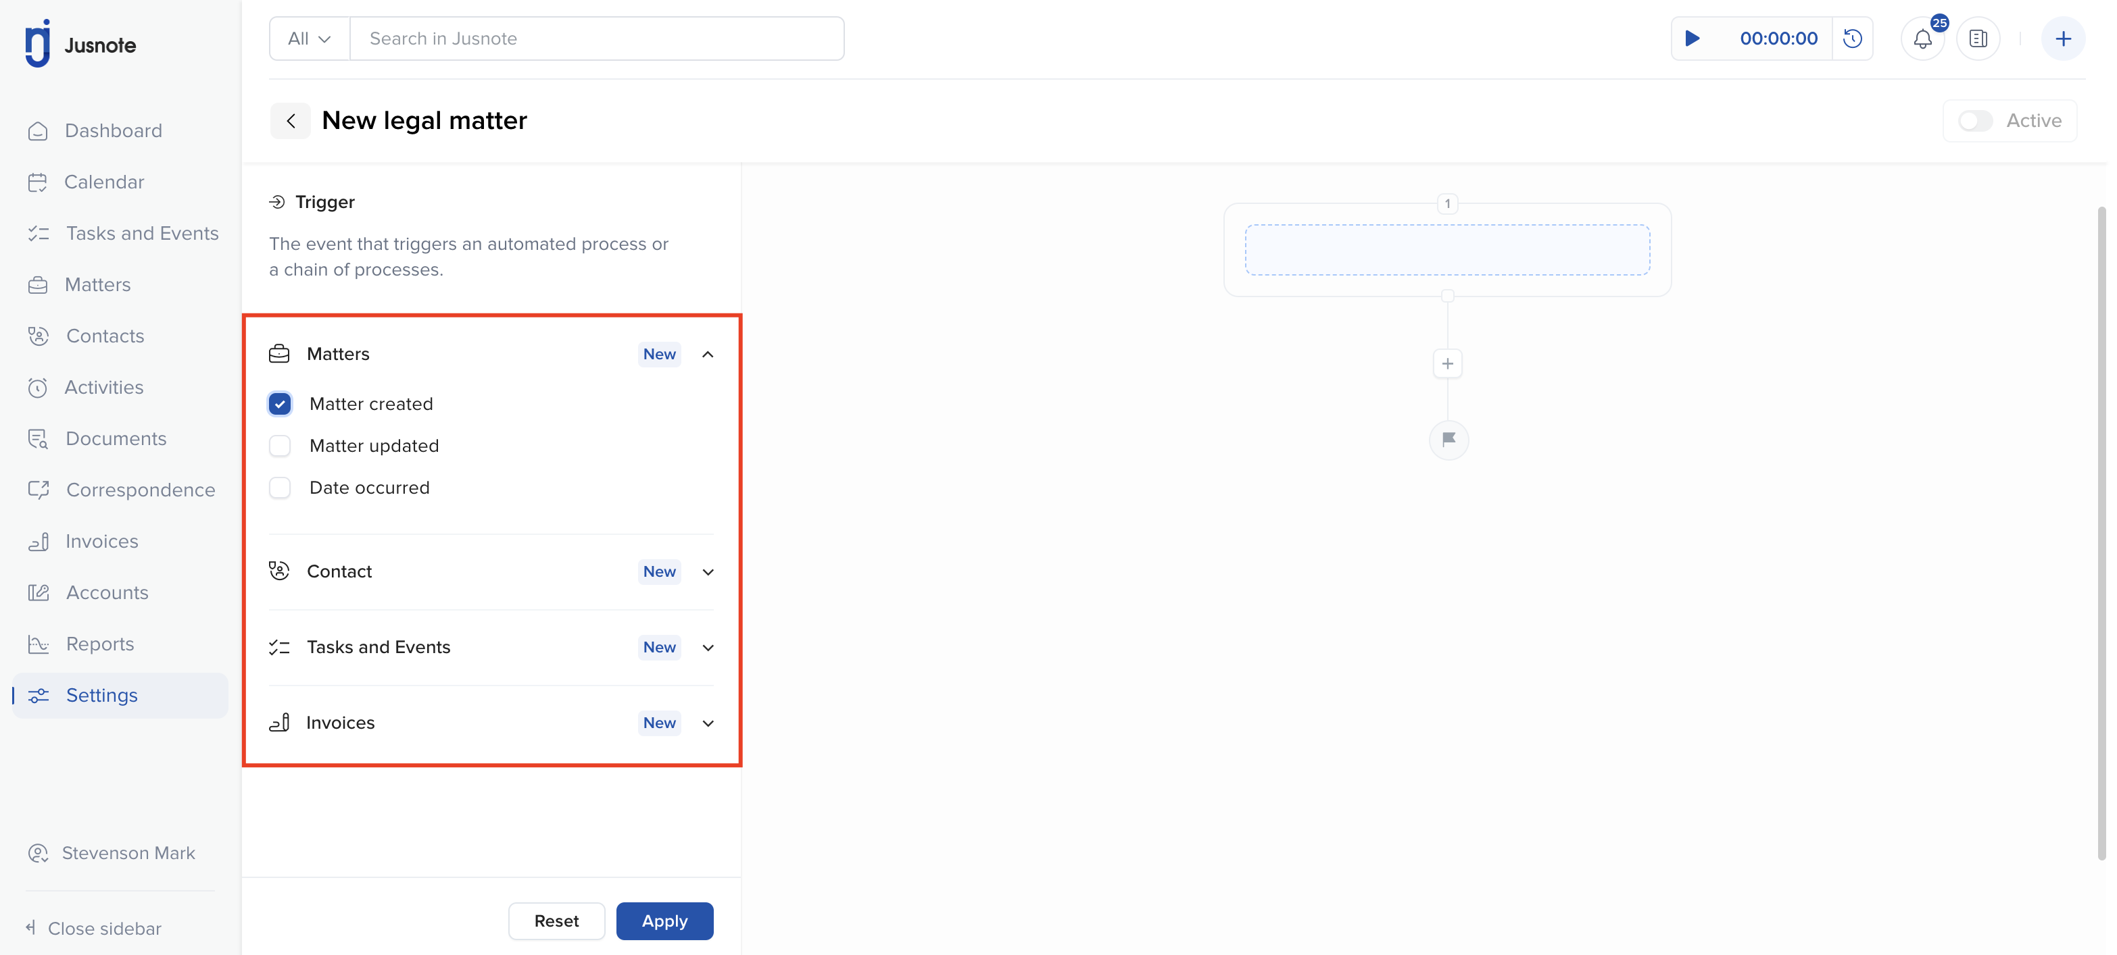Collapse the Matters trigger section
Screen dimensions: 2117x955
(x=708, y=354)
